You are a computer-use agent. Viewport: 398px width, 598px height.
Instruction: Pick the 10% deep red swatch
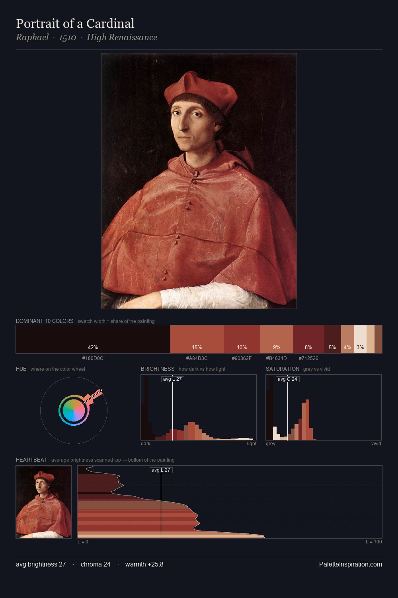[242, 339]
